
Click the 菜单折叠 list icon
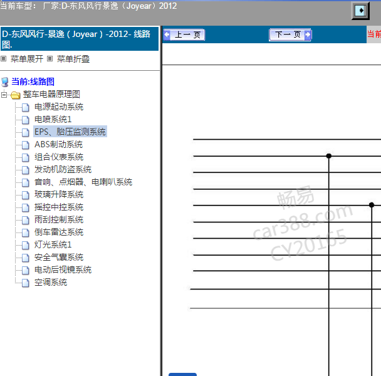point(50,58)
